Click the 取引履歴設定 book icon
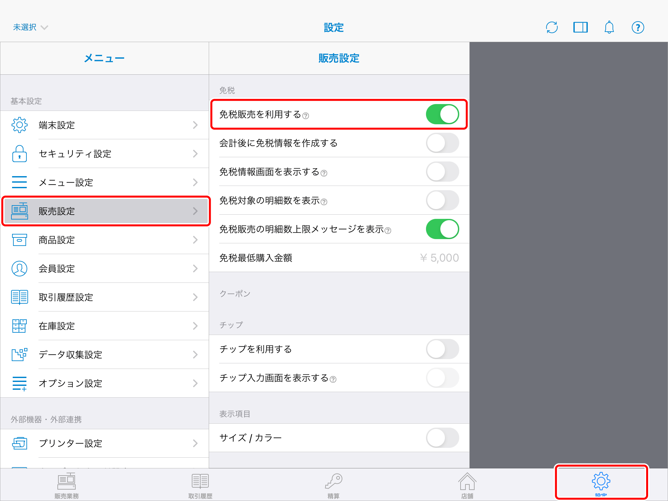This screenshot has width=668, height=501. click(x=20, y=297)
